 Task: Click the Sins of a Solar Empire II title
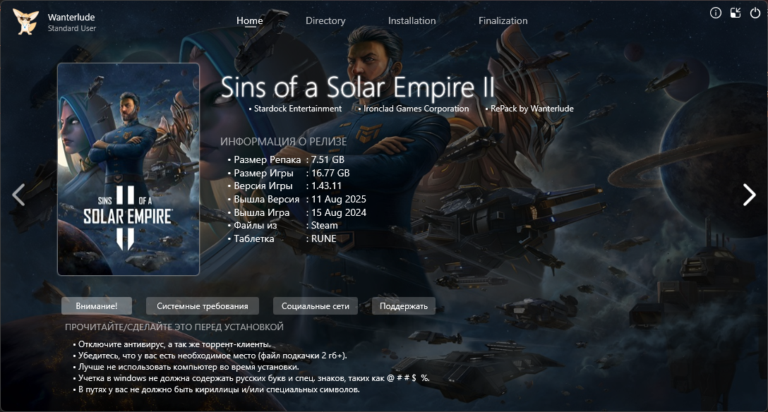pyautogui.click(x=358, y=87)
